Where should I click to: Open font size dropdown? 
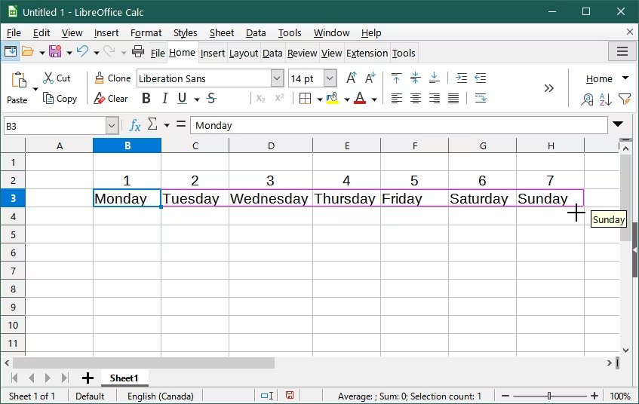[330, 78]
